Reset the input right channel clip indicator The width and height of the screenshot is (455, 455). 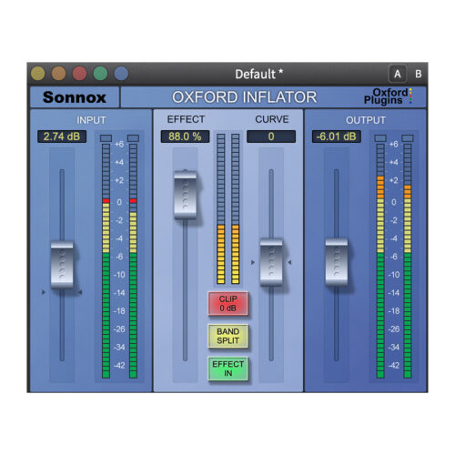(133, 138)
